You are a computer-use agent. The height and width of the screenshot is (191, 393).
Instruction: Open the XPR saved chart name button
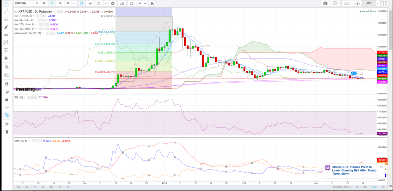click(x=370, y=3)
